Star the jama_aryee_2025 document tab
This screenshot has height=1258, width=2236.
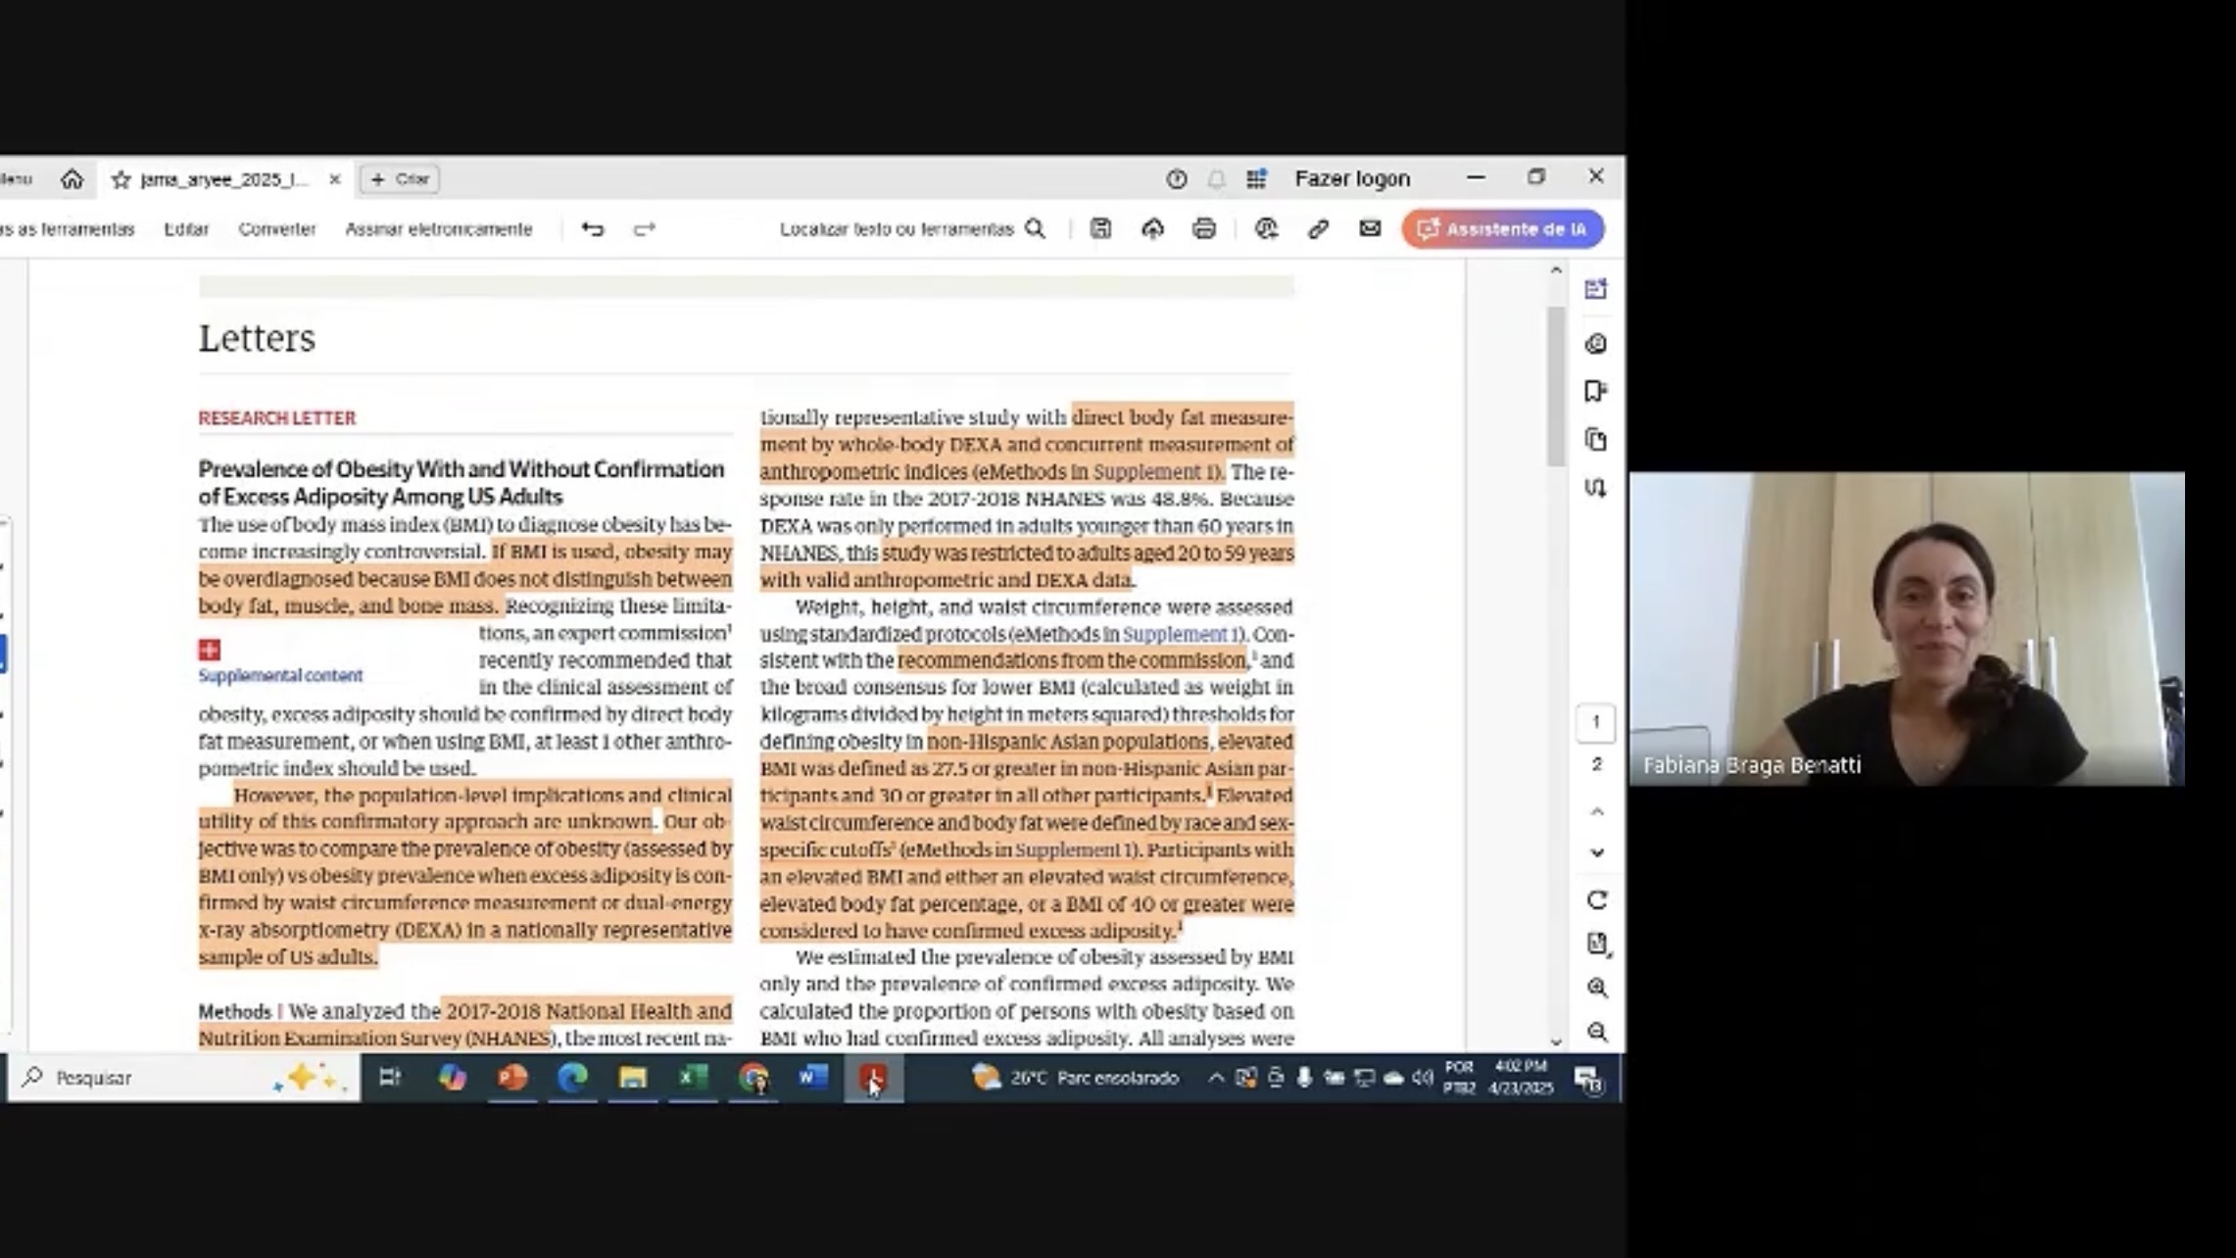coord(121,179)
